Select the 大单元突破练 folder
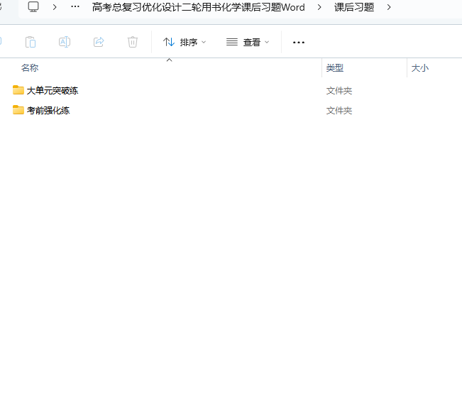This screenshot has width=462, height=394. 52,91
